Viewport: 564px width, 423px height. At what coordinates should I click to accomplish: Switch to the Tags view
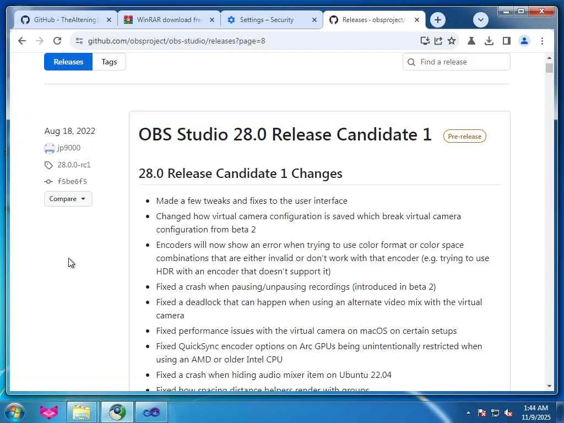109,62
